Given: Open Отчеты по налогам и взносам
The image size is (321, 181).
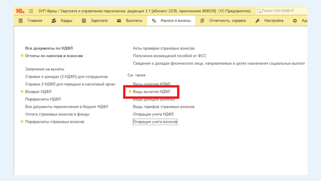Looking at the screenshot, I should (x=54, y=56).
